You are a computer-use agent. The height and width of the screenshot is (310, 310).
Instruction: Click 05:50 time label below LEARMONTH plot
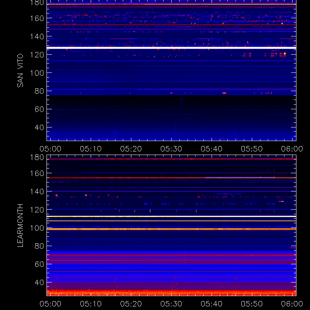[x=252, y=304]
